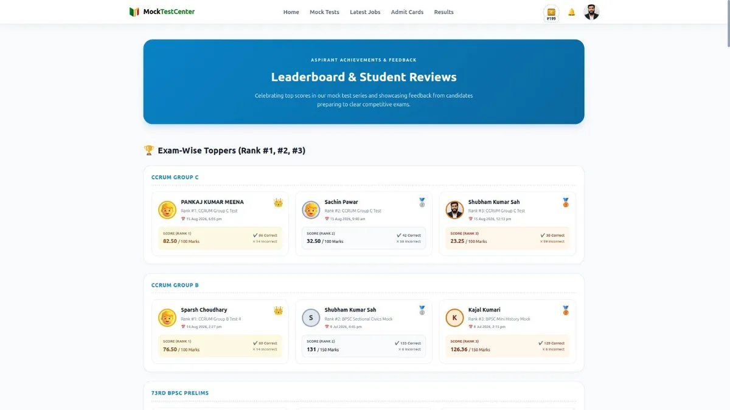Click '59 Incorrect' on the Rank 3 card
This screenshot has width=730, height=410.
coord(552,241)
